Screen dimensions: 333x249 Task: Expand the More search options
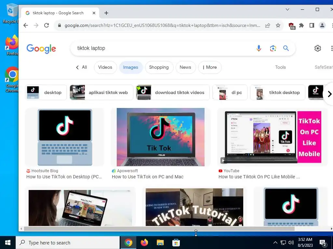point(210,67)
